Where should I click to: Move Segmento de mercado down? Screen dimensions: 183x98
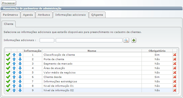pos(20,64)
